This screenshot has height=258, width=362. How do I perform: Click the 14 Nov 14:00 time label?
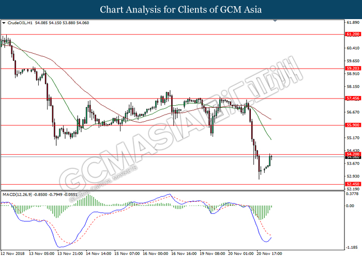pos(99,253)
